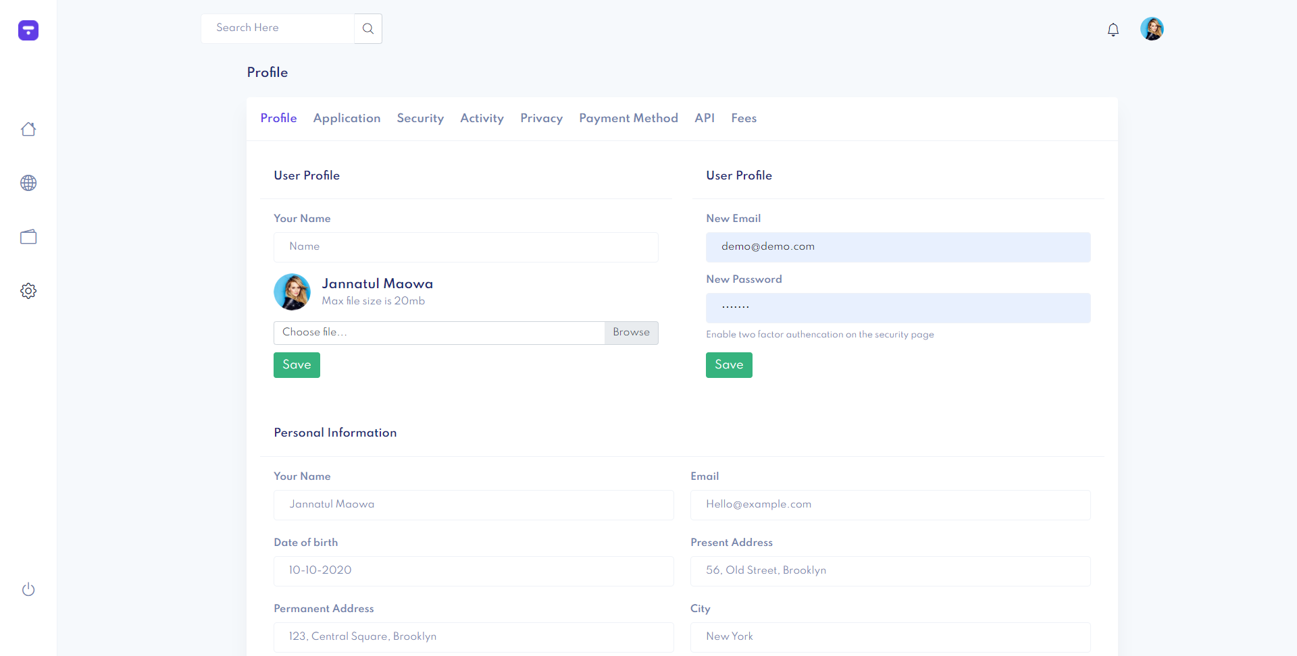Click the power logout icon
This screenshot has height=656, width=1297.
pyautogui.click(x=28, y=589)
